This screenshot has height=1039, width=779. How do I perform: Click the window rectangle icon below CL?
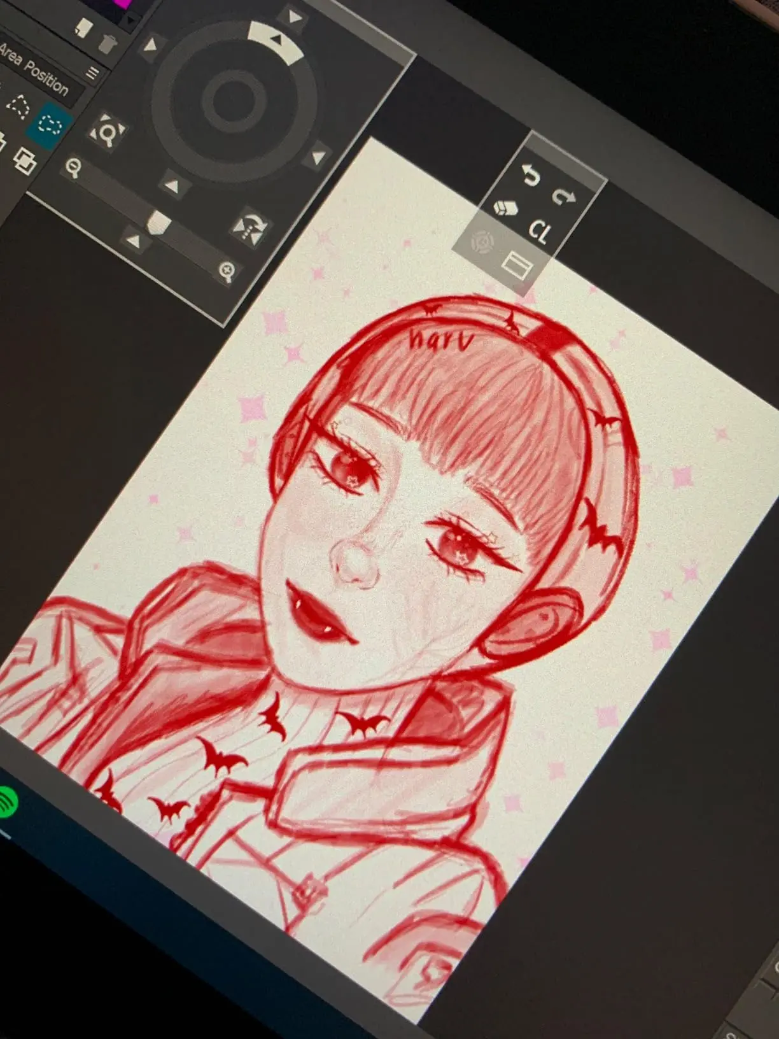[516, 265]
